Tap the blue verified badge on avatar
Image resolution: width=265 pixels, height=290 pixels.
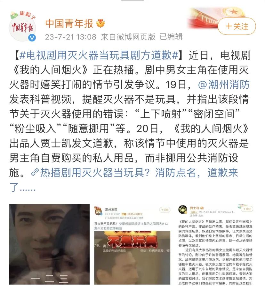[32, 38]
